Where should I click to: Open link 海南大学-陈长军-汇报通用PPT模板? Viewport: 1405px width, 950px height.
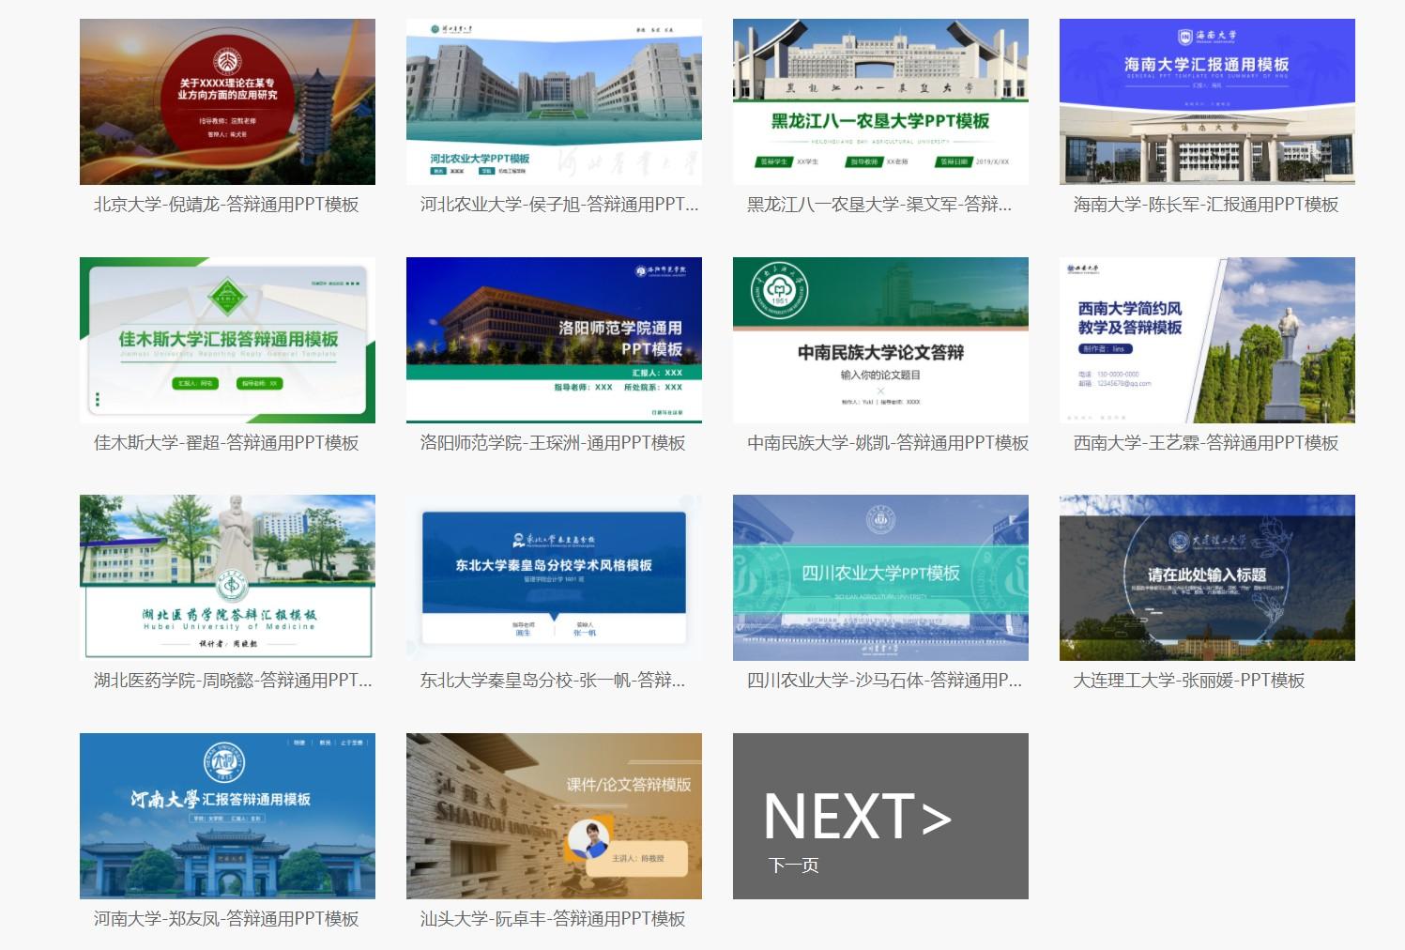click(1206, 205)
